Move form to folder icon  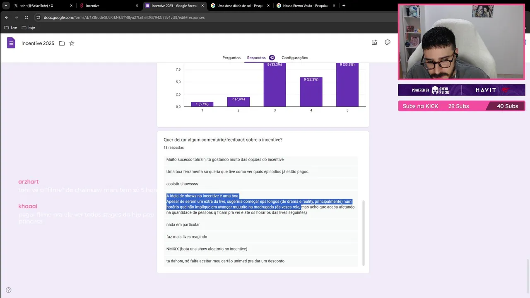[x=62, y=43]
